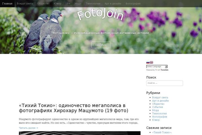Open the События category link in the sidebar
Image resolution: width=202 pixels, height=135 pixels.
[x=158, y=107]
